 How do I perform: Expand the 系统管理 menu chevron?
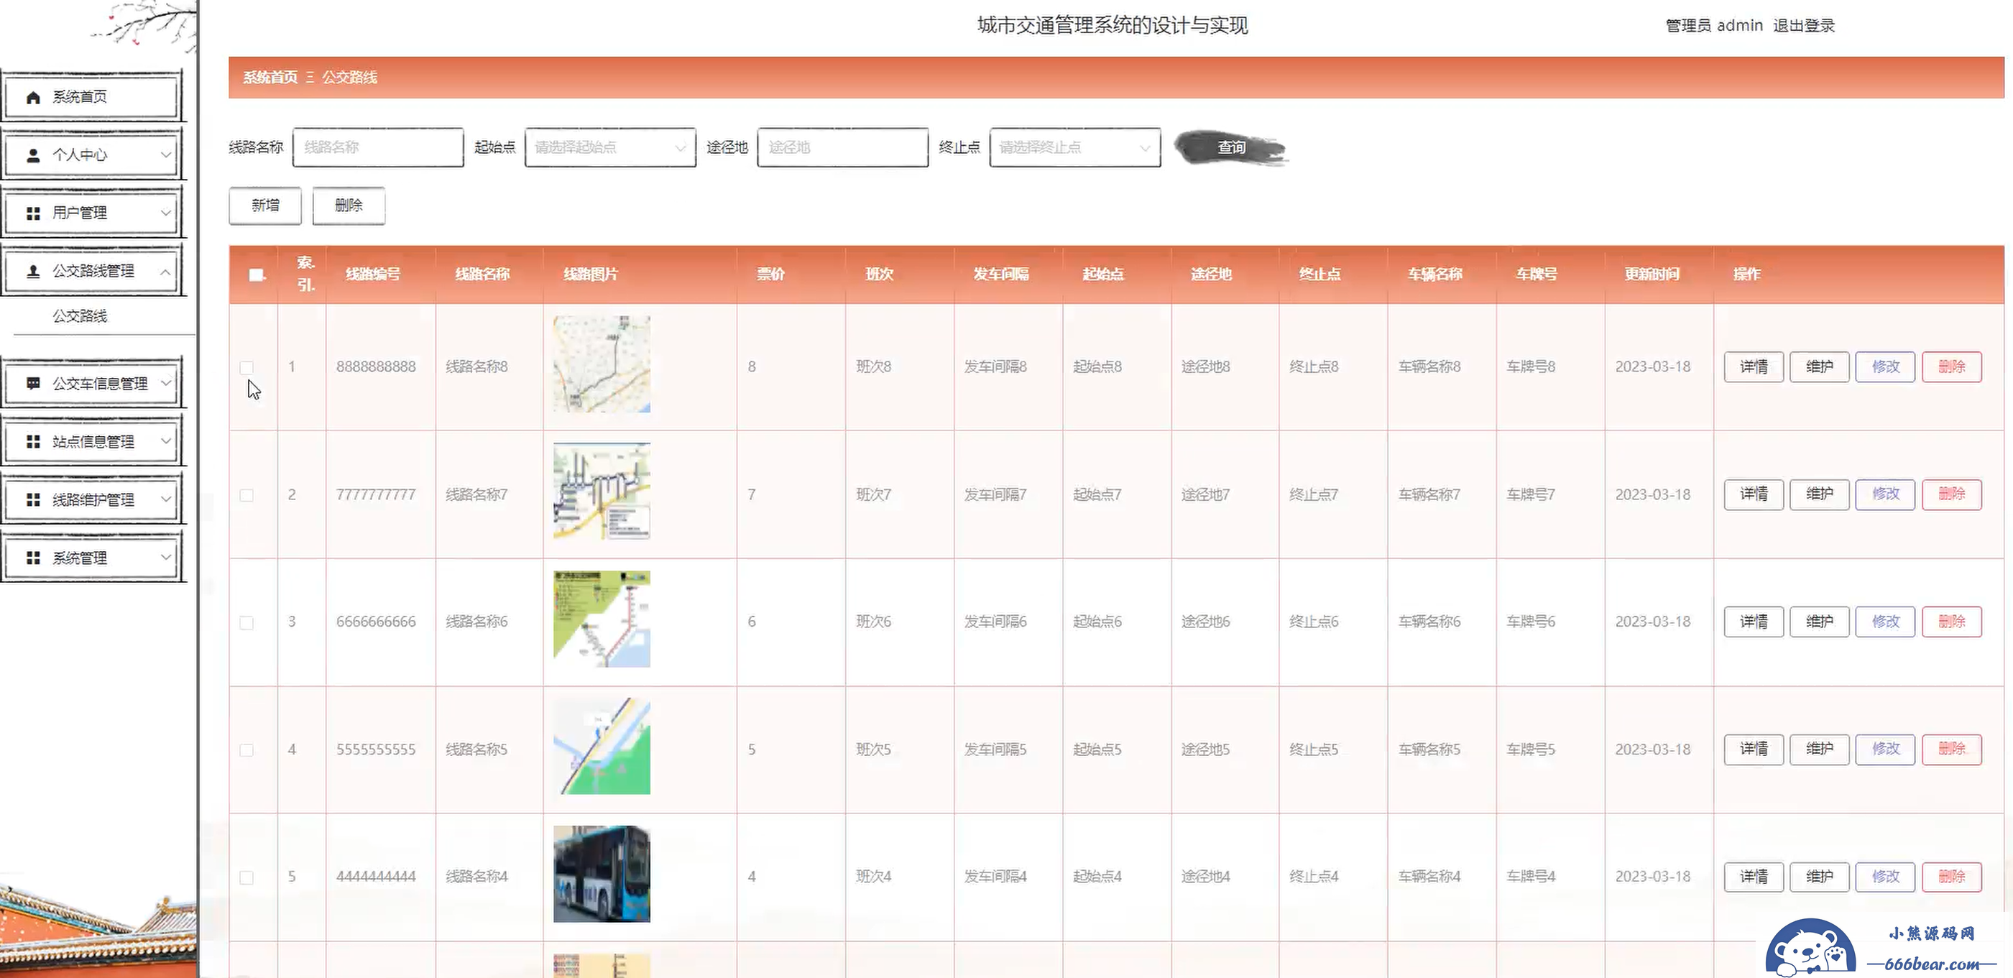(166, 557)
